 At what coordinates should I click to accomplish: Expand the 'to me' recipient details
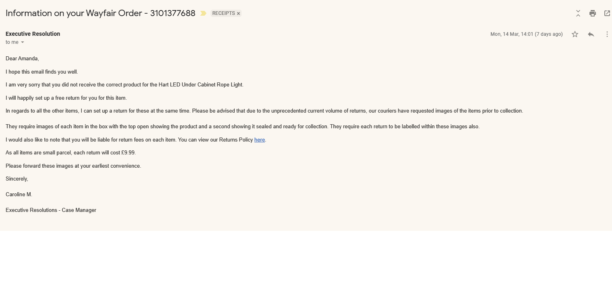click(x=15, y=42)
